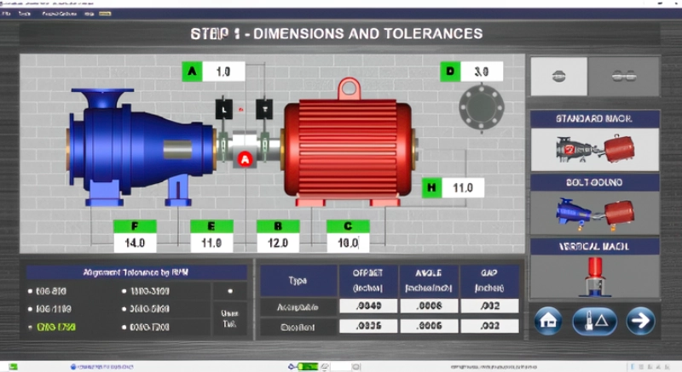Open the Tools menu

(24, 15)
